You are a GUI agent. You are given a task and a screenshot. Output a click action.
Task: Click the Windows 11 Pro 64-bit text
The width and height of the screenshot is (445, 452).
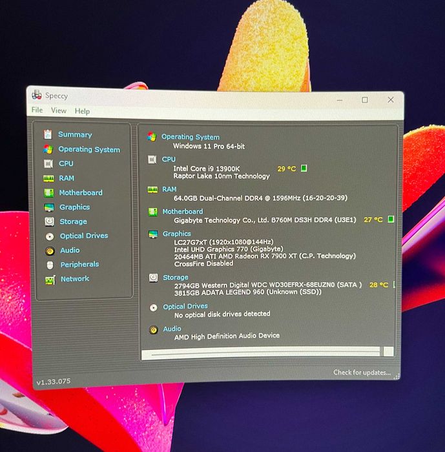pos(209,146)
